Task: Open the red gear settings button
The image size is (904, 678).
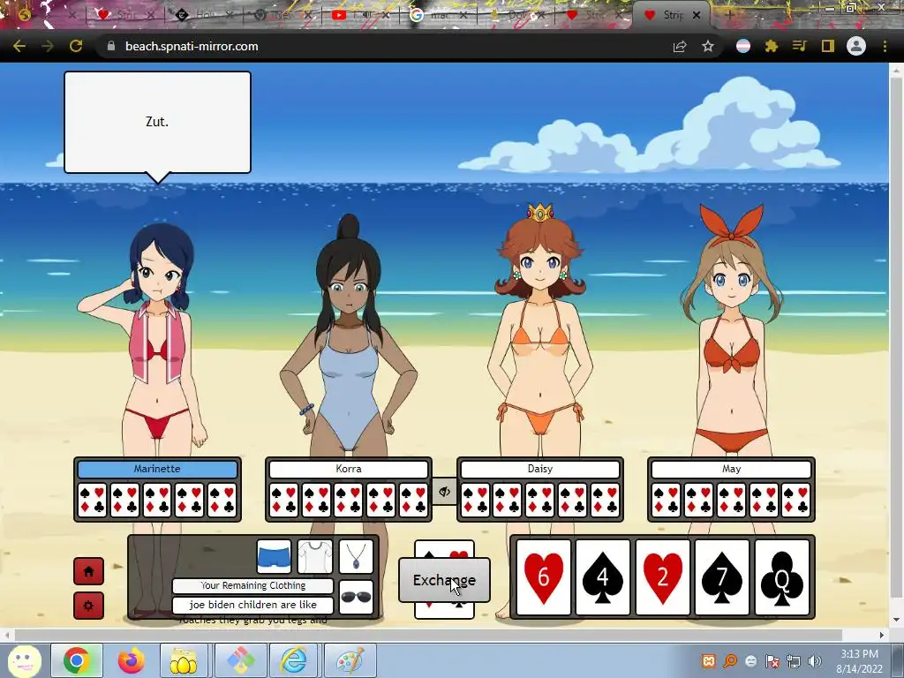Action: (89, 606)
